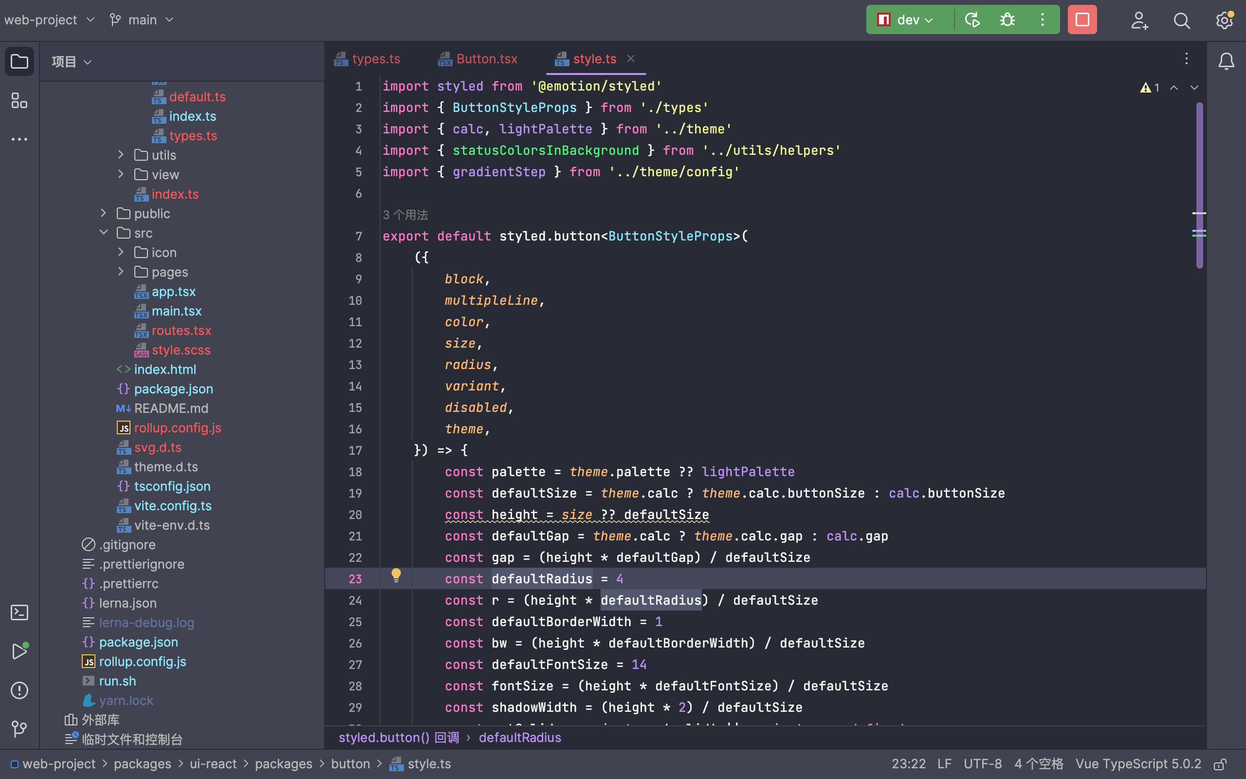Stop the running dev process
1246x779 pixels.
(1082, 19)
